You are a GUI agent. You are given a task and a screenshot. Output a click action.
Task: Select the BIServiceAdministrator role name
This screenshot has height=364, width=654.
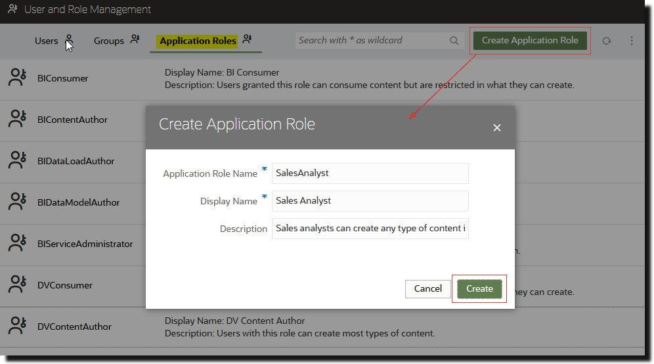click(85, 244)
